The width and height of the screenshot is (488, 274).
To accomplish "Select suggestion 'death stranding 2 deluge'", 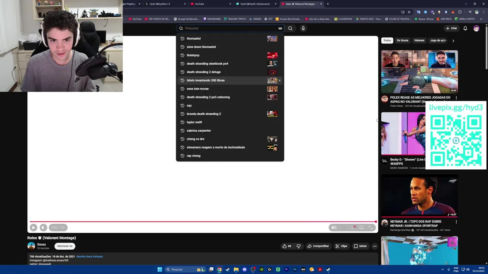I will (230, 72).
